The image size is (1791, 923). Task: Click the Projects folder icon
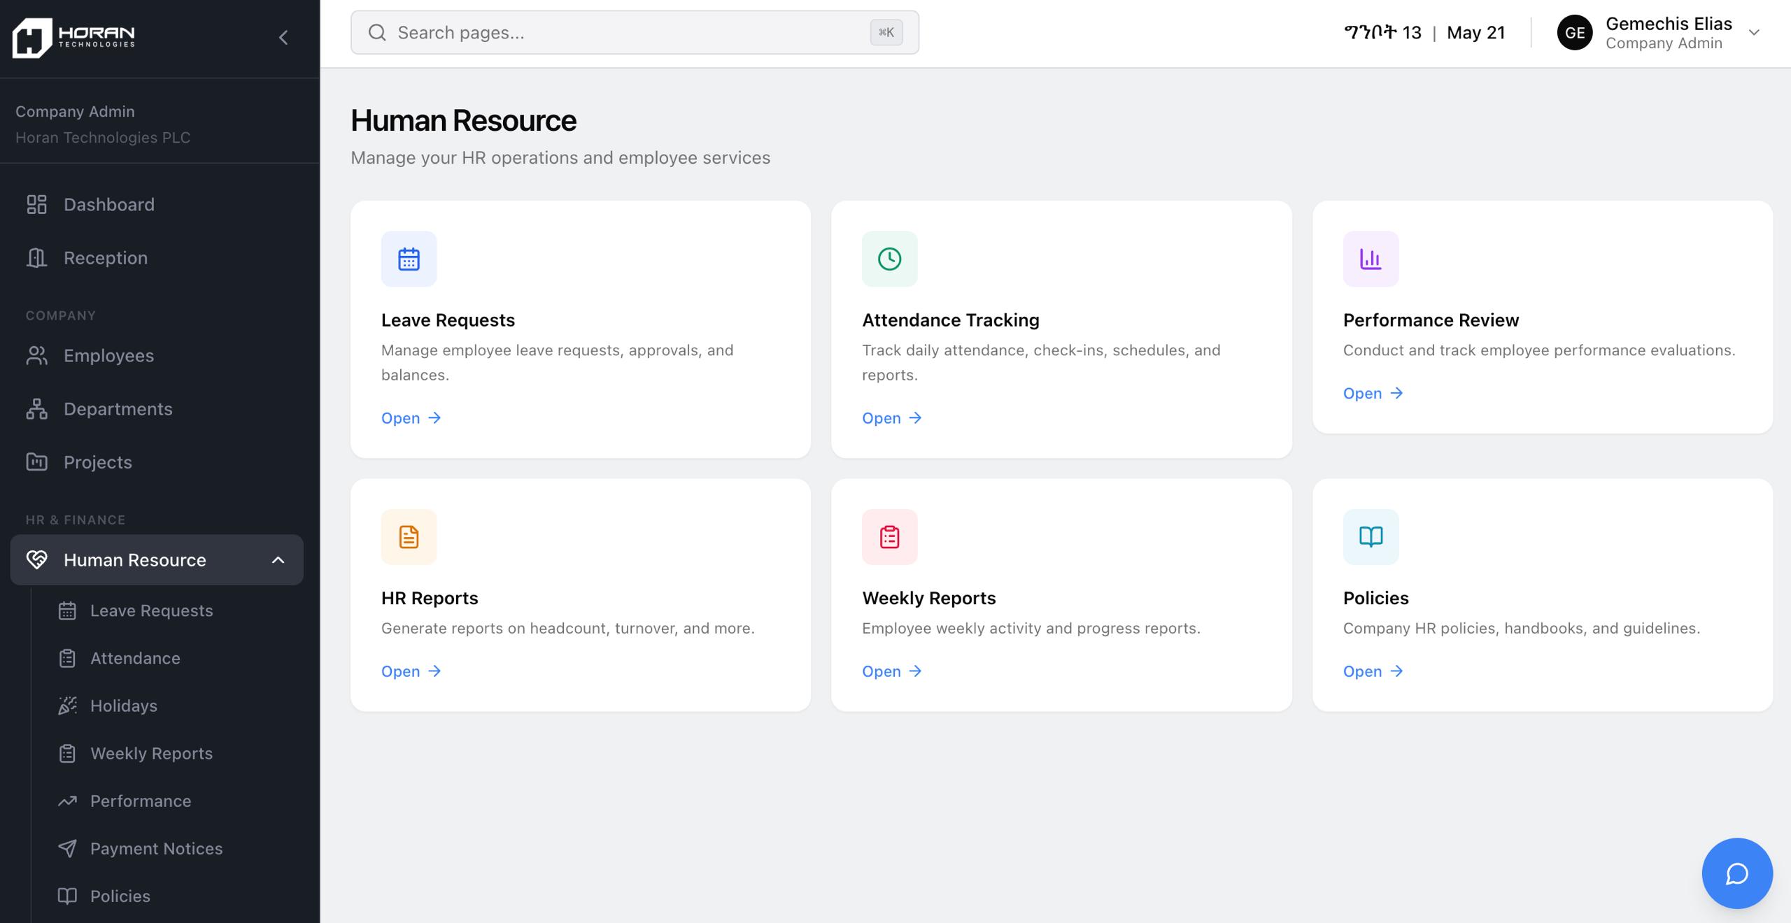point(36,462)
